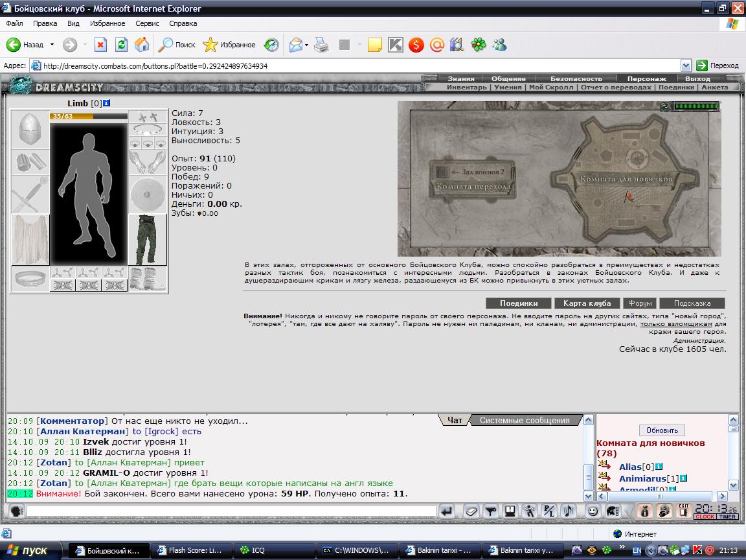This screenshot has height=560, width=746.
Task: Click the IE Stop toolbar icon
Action: (x=100, y=45)
